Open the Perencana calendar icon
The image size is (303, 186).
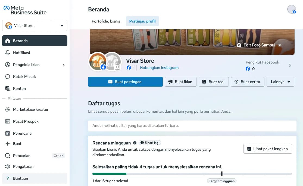coord(8,133)
